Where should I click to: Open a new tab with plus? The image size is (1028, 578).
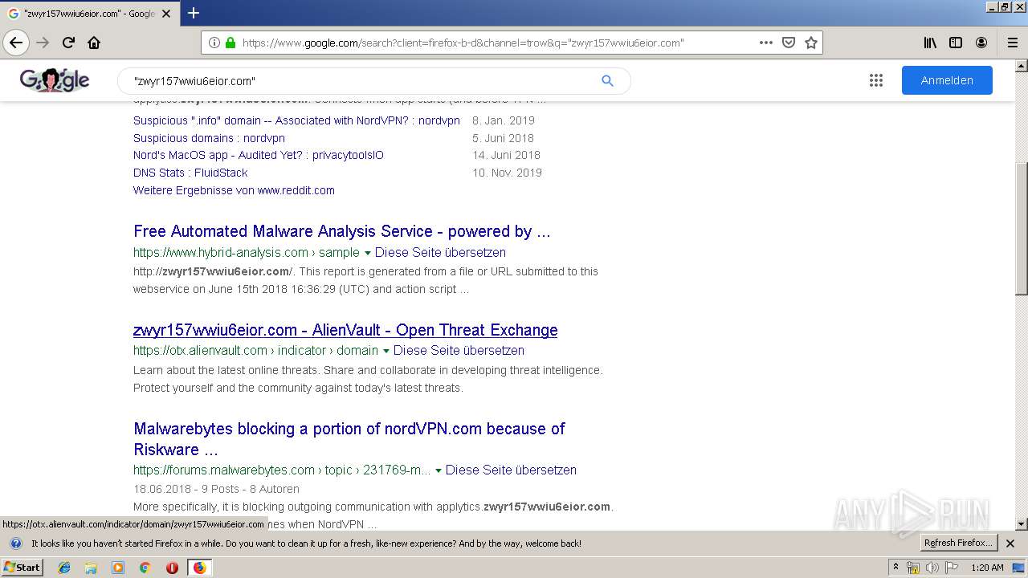(194, 13)
